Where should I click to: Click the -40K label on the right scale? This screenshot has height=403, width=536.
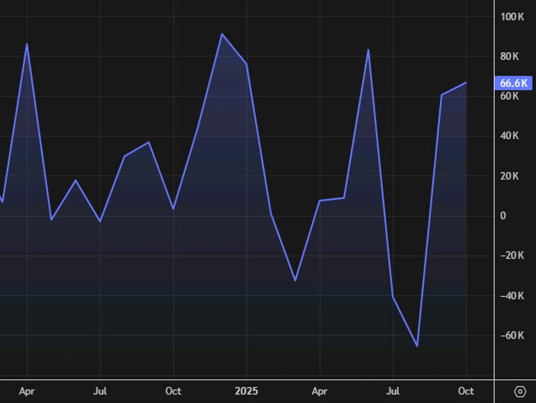[x=512, y=296]
